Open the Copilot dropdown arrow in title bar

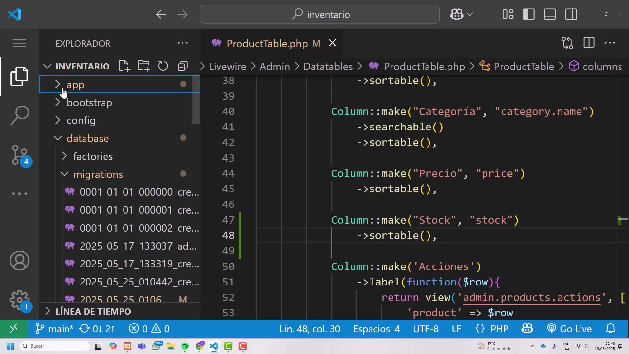point(470,14)
